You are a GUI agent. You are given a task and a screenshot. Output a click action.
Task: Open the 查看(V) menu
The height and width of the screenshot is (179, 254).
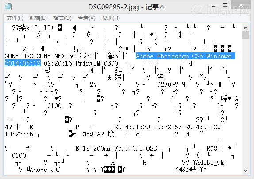pyautogui.click(x=86, y=18)
